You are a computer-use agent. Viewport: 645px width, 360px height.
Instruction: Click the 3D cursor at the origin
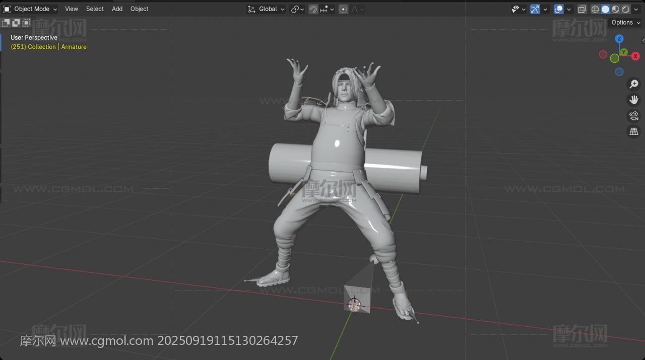pyautogui.click(x=355, y=305)
